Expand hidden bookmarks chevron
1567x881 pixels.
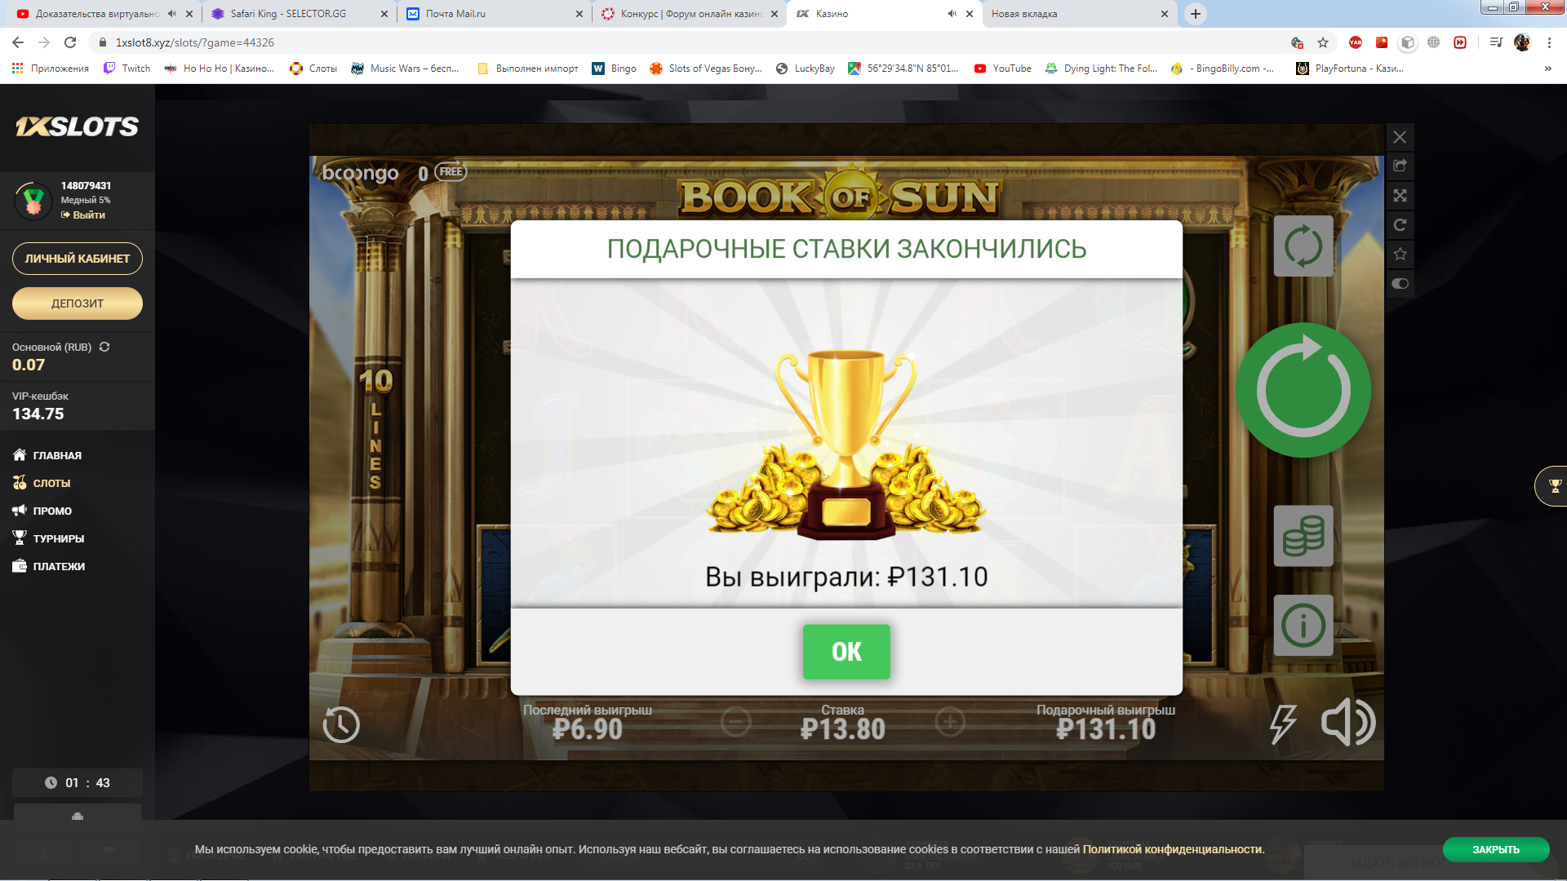pyautogui.click(x=1548, y=69)
